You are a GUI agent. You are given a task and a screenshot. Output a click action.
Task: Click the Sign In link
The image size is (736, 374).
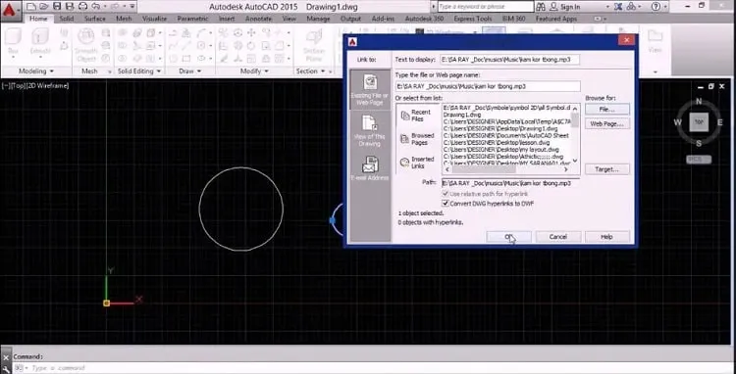(570, 7)
